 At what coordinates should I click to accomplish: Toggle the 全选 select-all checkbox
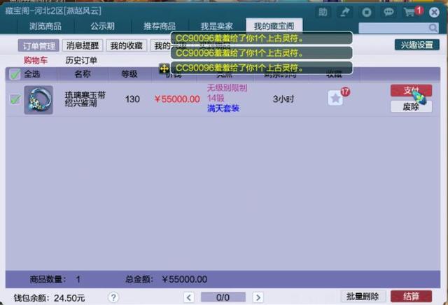(15, 74)
